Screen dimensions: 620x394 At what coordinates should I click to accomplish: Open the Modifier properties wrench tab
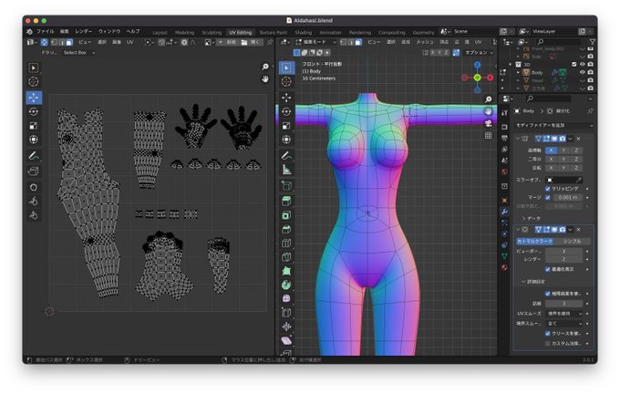[x=504, y=212]
